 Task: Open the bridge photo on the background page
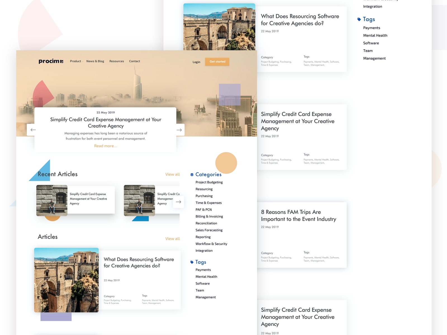coord(219,27)
